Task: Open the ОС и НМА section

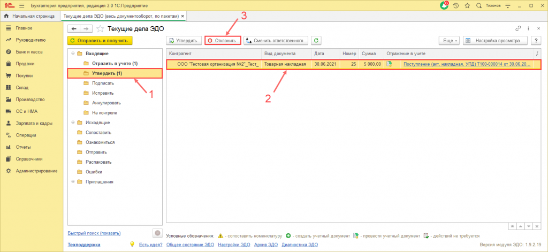Action: pos(27,111)
